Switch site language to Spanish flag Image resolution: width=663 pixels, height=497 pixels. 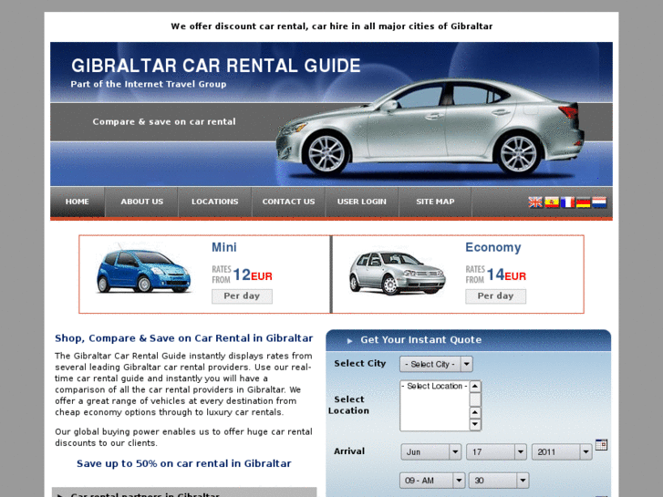pos(552,202)
